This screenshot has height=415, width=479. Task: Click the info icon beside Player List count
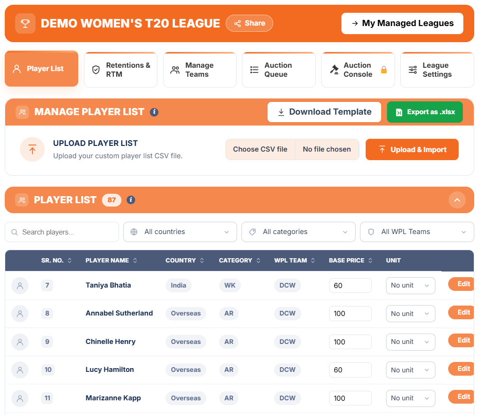pos(131,200)
